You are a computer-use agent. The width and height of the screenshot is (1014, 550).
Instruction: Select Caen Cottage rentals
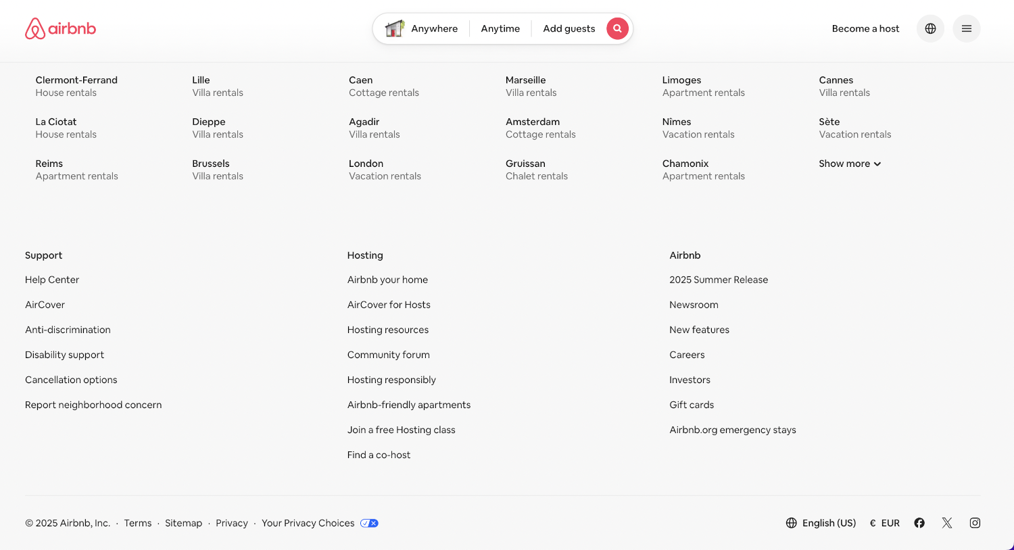click(x=384, y=86)
